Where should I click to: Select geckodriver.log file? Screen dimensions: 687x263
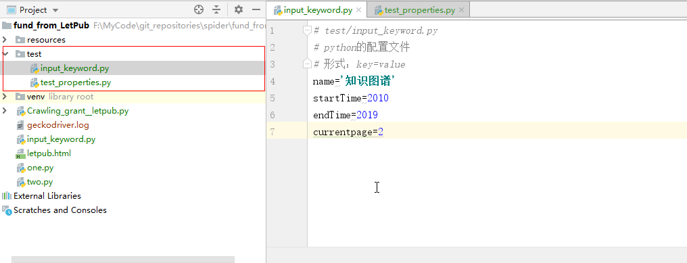58,125
